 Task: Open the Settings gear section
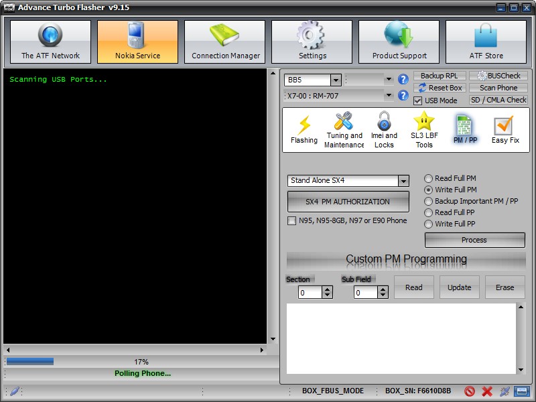tap(312, 42)
